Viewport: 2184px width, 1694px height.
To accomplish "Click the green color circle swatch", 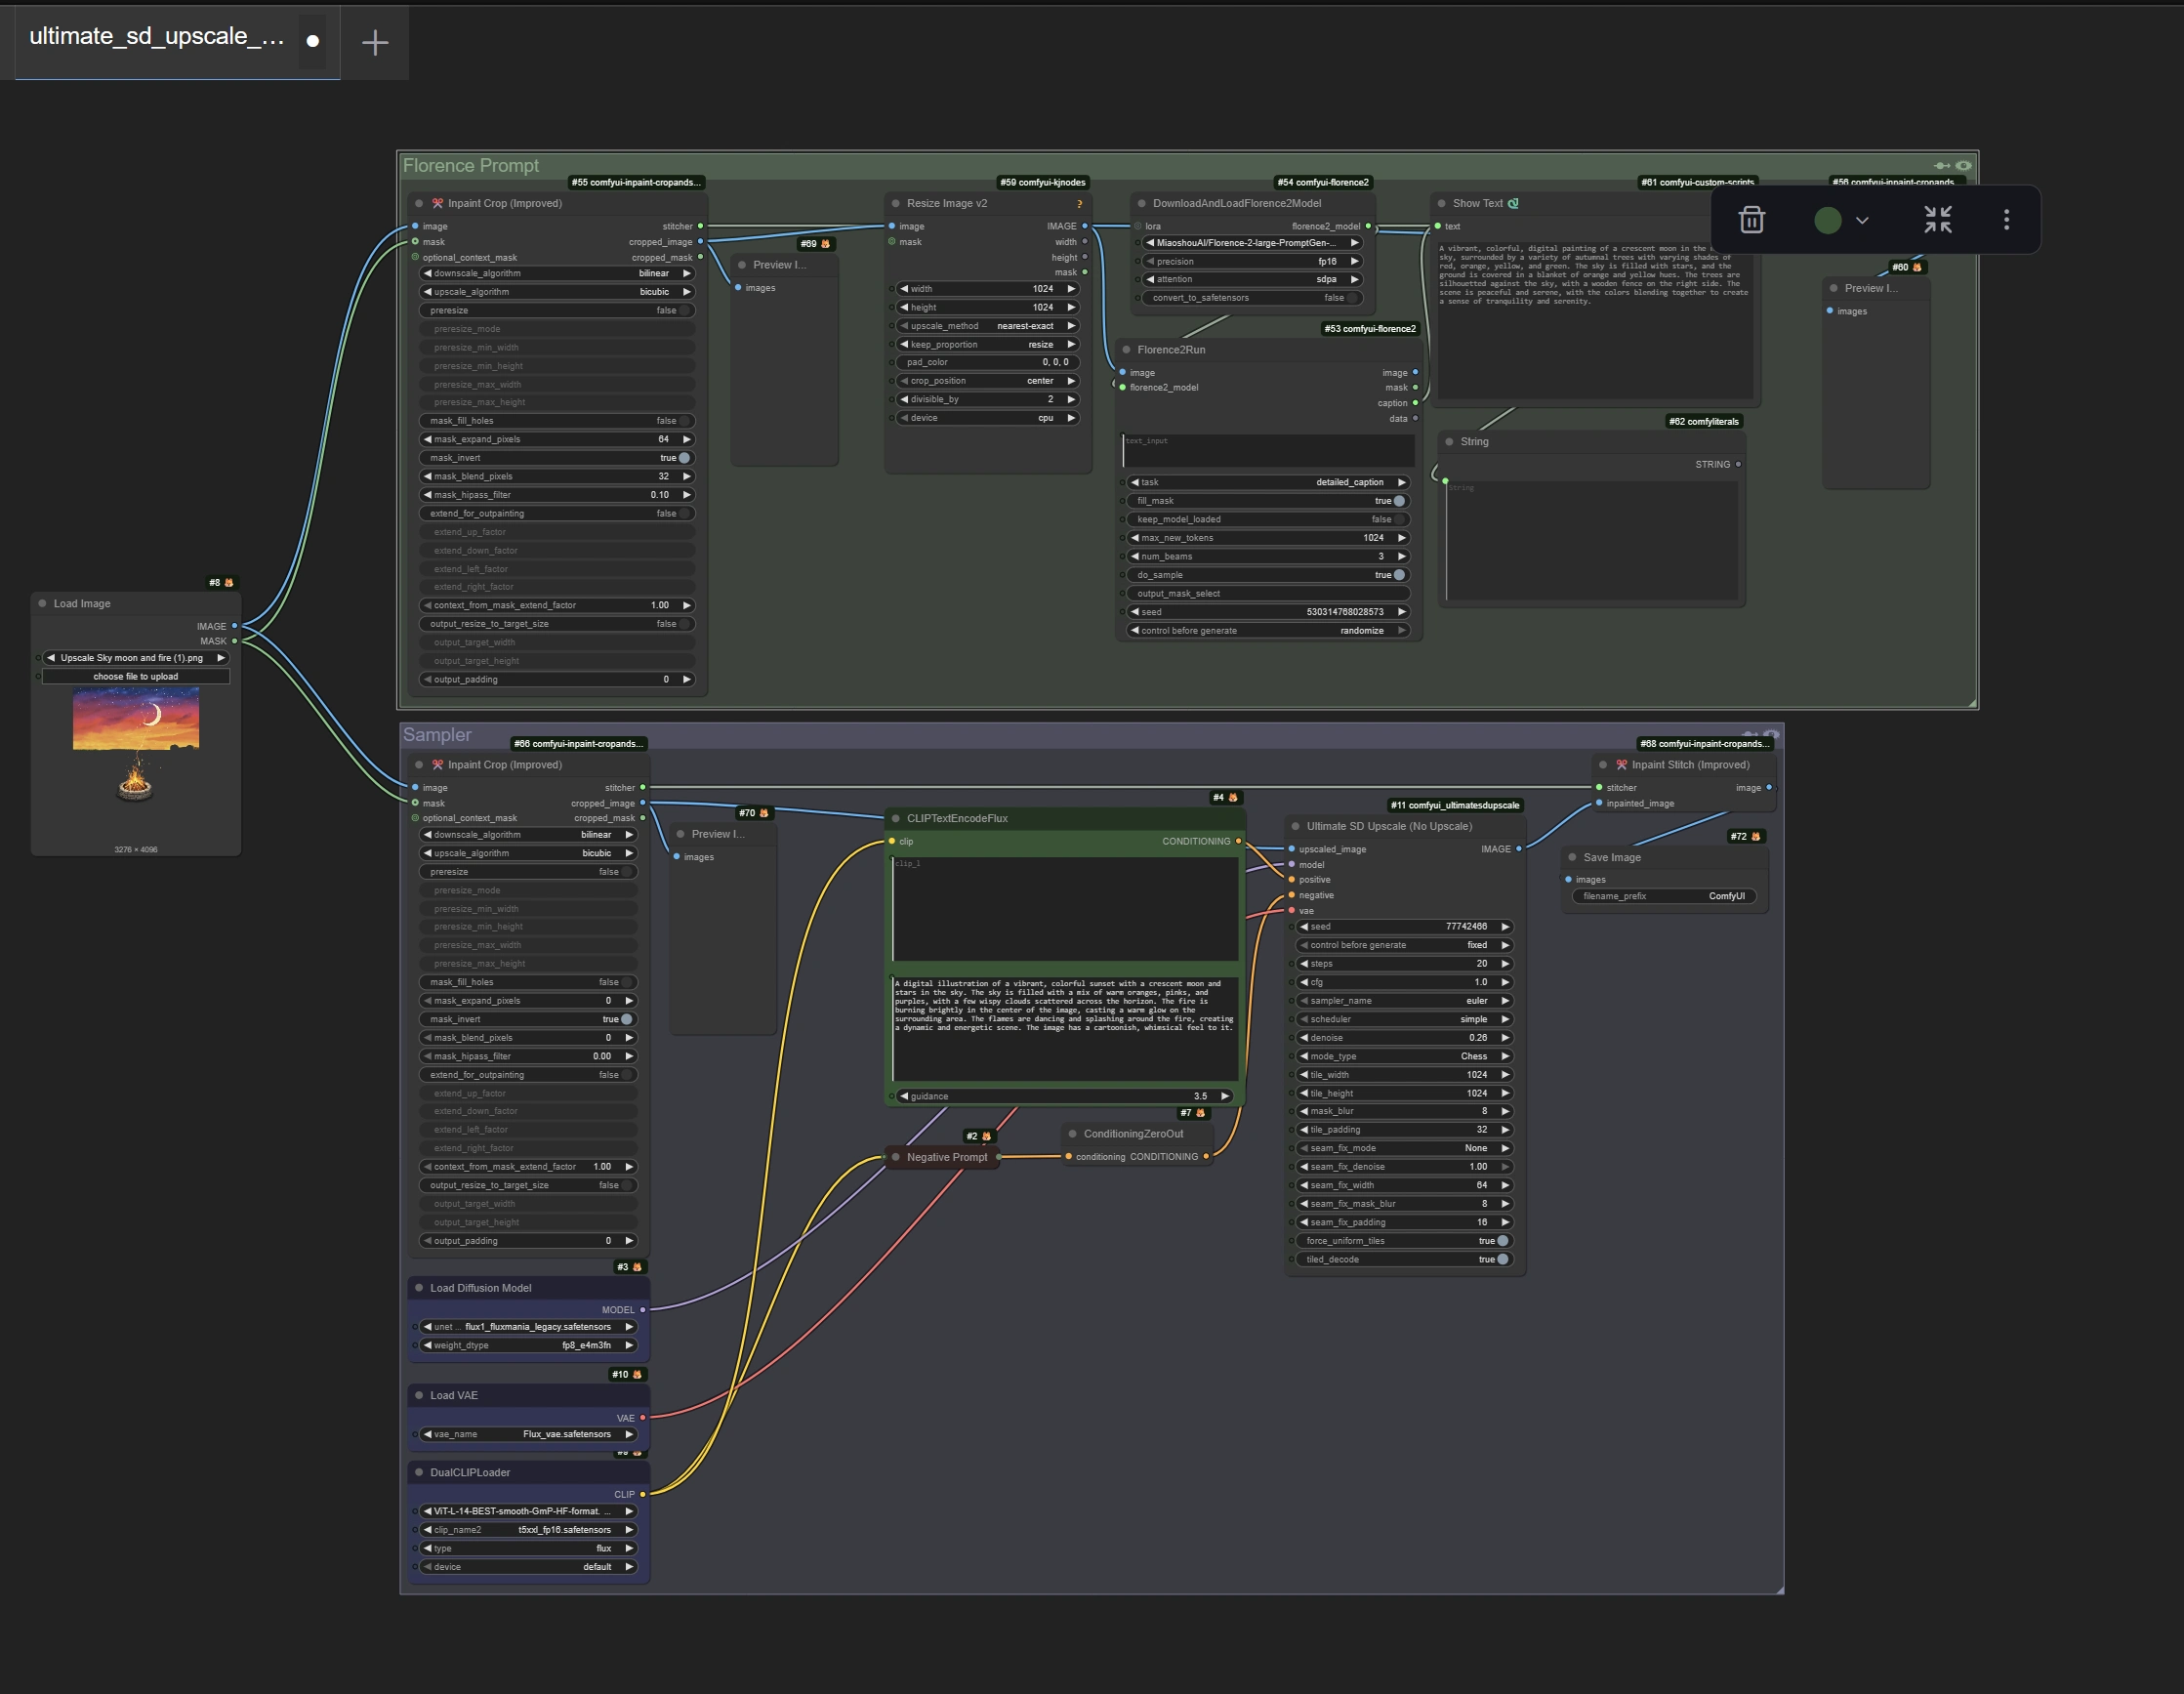I will (x=1827, y=220).
